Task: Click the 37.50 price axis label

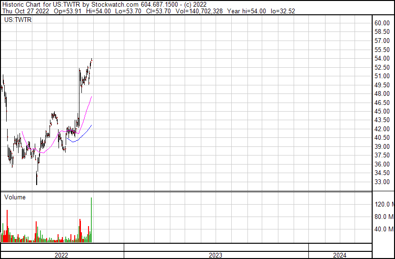Action: 382,155
